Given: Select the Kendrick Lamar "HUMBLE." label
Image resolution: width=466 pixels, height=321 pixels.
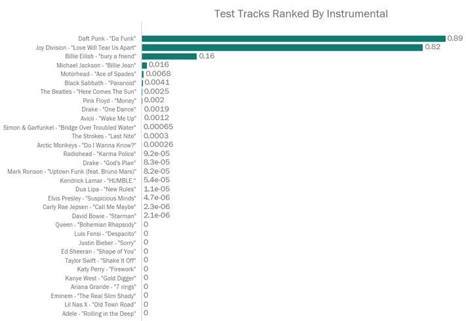Looking at the screenshot, I should [98, 181].
